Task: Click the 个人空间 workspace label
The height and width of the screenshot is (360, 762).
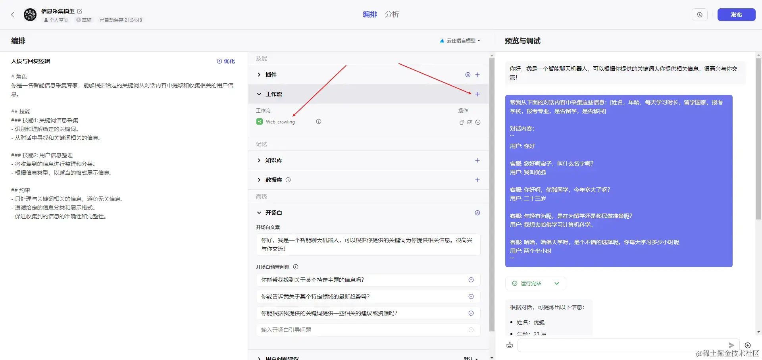Action: (x=56, y=20)
